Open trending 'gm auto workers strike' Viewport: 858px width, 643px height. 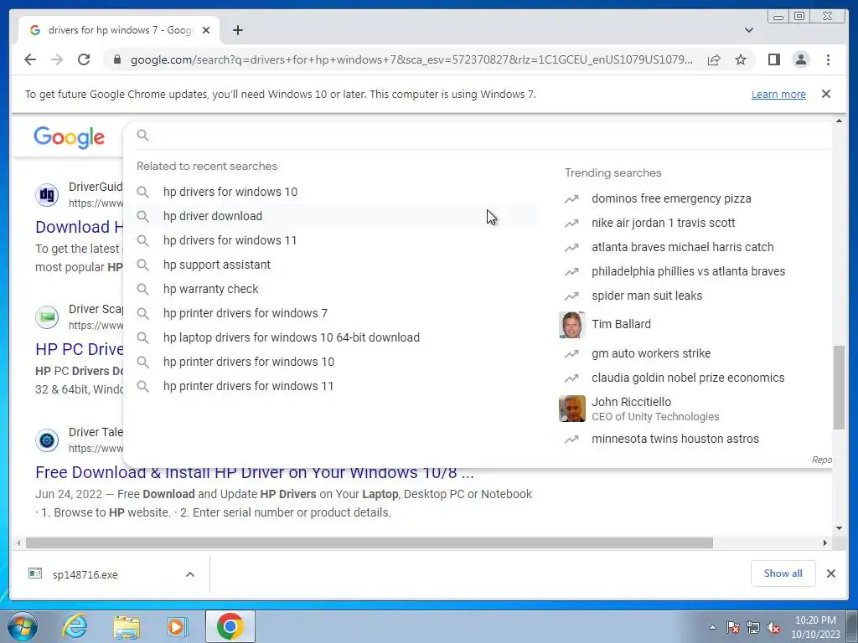pos(650,354)
